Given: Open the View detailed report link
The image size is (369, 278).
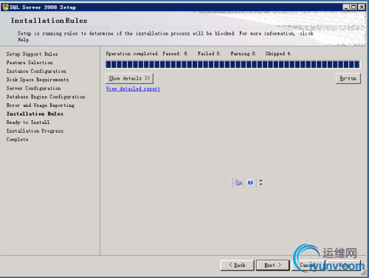Looking at the screenshot, I should point(133,88).
